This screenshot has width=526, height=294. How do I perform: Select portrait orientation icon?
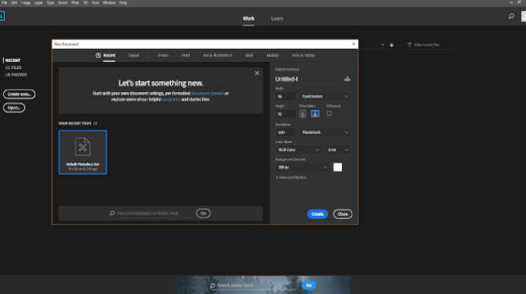click(x=302, y=114)
